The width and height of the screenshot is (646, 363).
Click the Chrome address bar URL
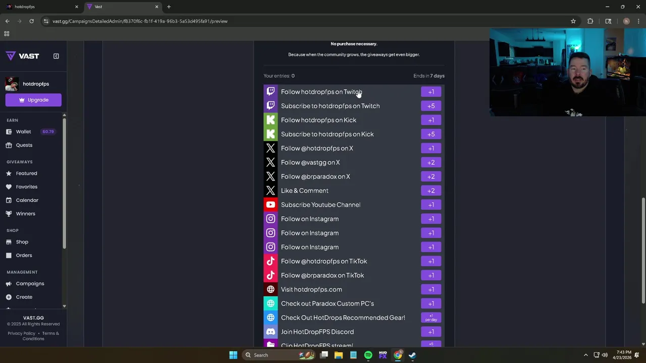(140, 21)
